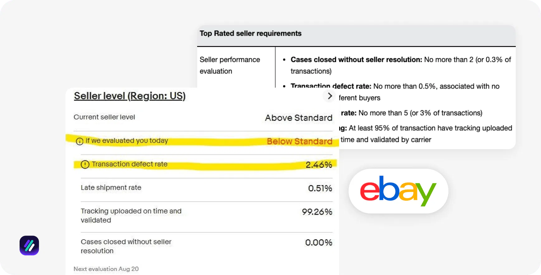Screen dimensions: 541x275
Task: Select the eBay logo
Action: (x=398, y=191)
